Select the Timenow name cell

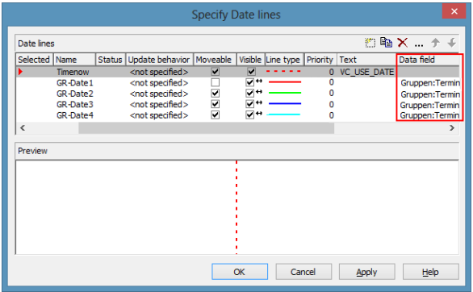[73, 72]
